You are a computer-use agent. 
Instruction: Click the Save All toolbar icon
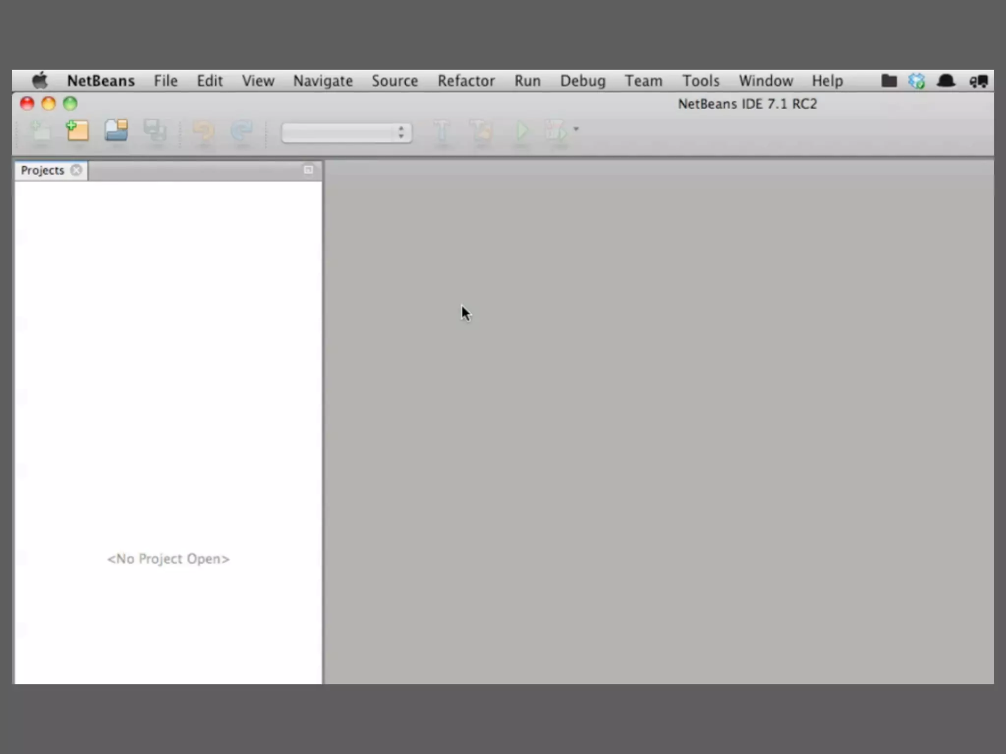(155, 131)
